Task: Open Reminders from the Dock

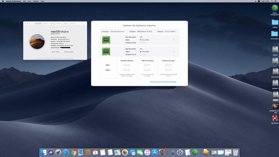Action: coord(110,152)
